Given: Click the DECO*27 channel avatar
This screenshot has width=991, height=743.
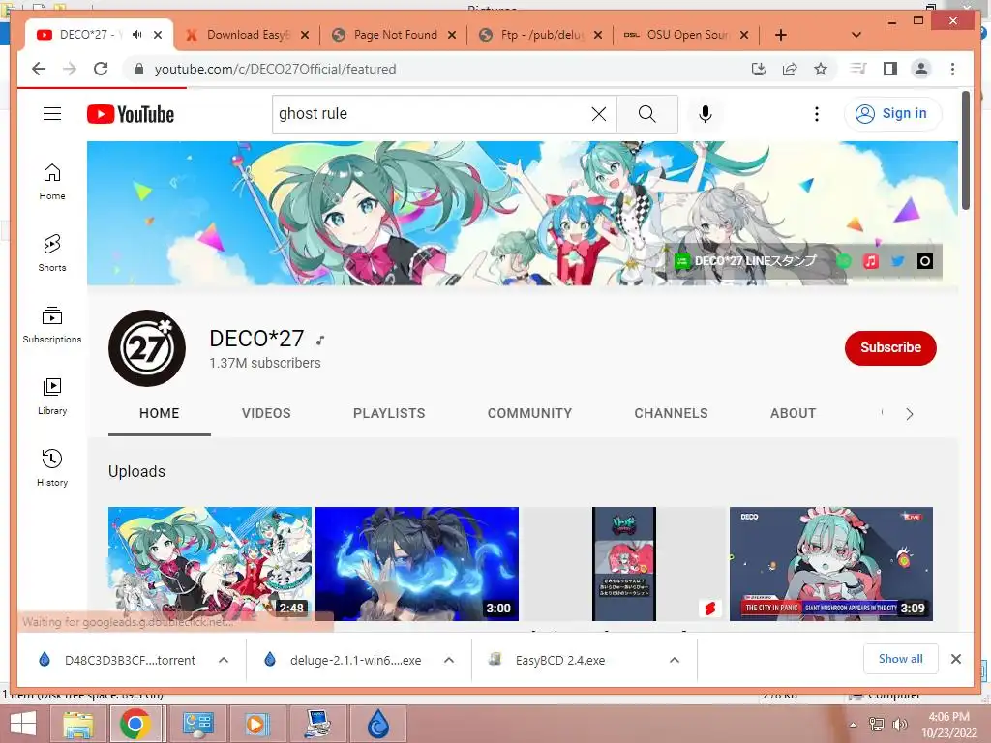Looking at the screenshot, I should (x=147, y=347).
